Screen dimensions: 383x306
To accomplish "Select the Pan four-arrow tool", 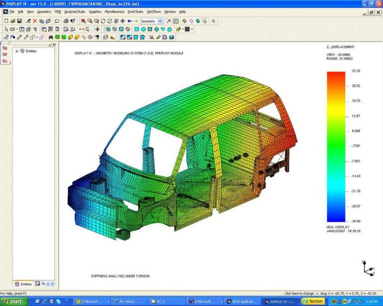I will click(x=123, y=21).
